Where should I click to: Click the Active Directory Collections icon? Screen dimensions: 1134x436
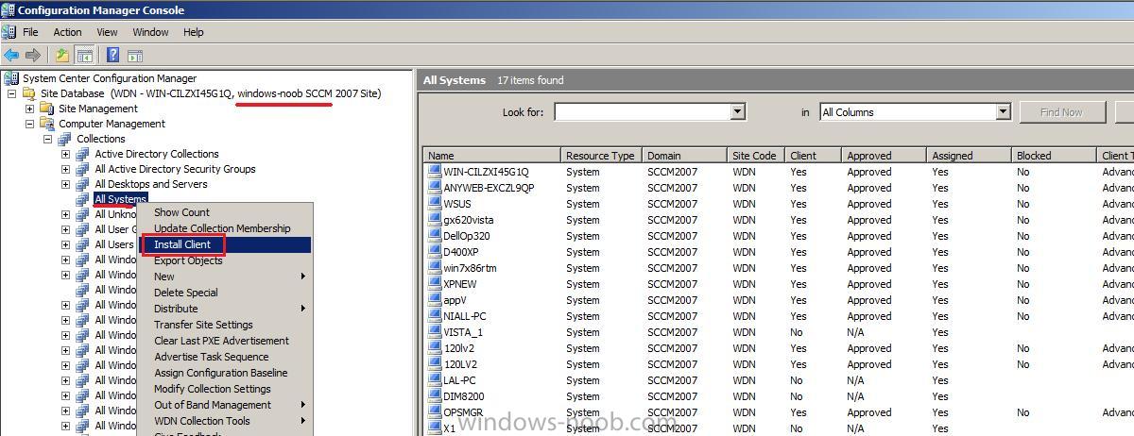83,154
